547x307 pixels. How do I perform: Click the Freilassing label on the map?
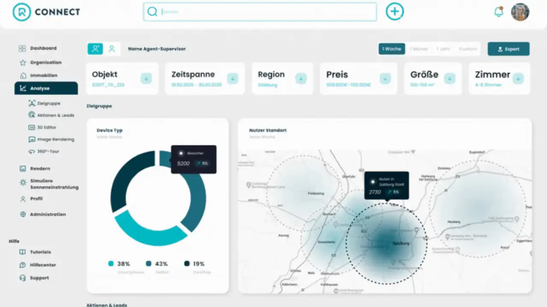(x=316, y=193)
